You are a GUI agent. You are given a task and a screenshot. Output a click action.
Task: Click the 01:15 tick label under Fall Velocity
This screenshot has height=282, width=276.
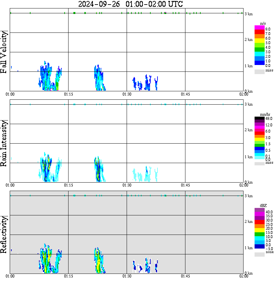(x=69, y=94)
